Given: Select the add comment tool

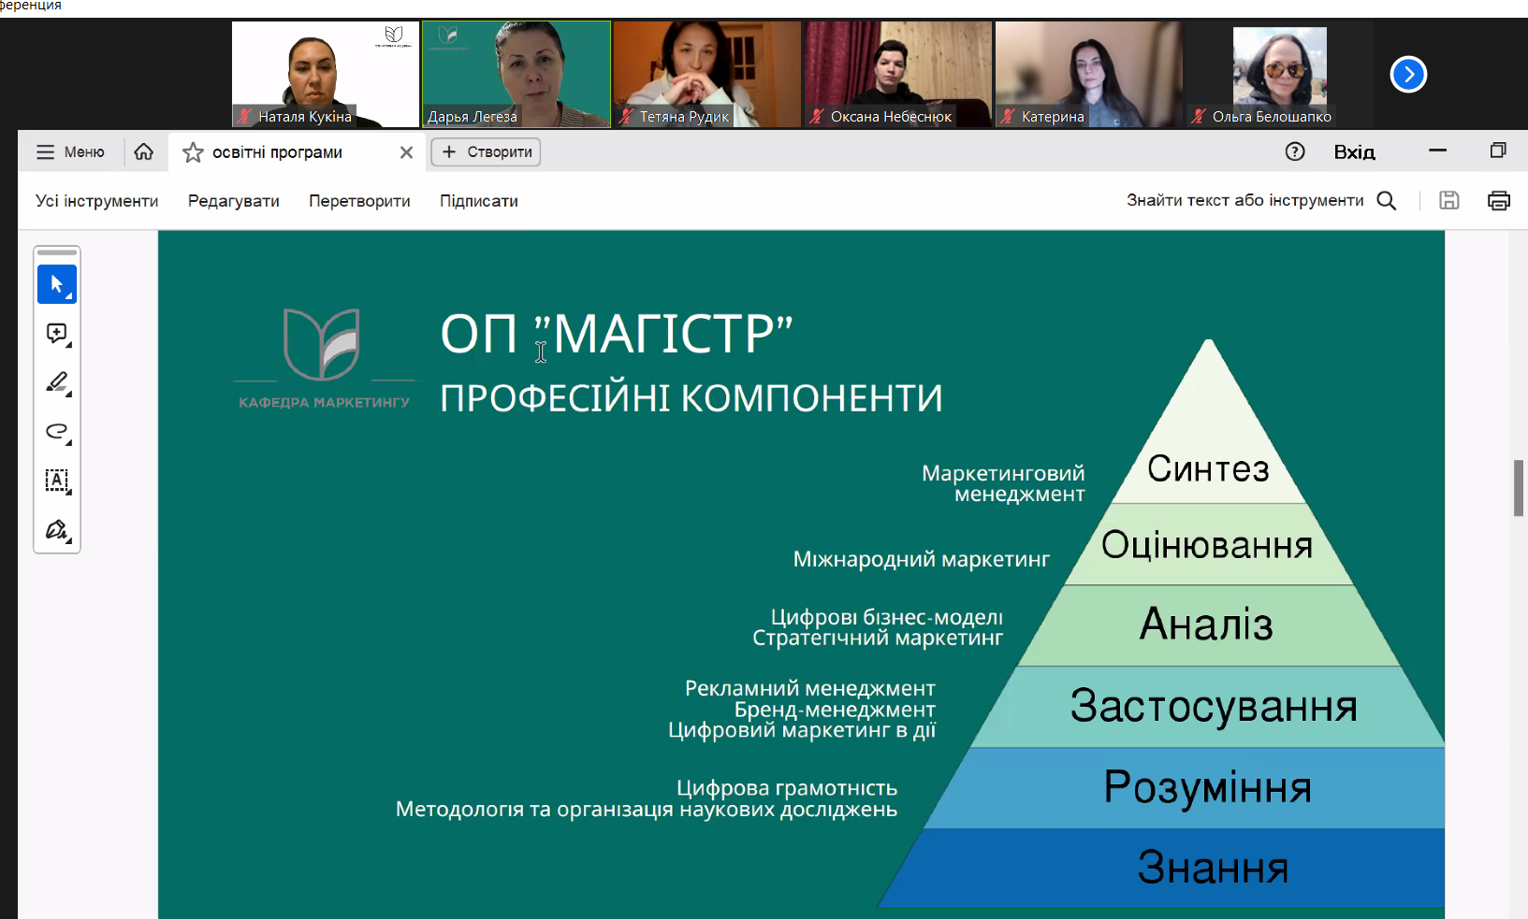Looking at the screenshot, I should (57, 334).
